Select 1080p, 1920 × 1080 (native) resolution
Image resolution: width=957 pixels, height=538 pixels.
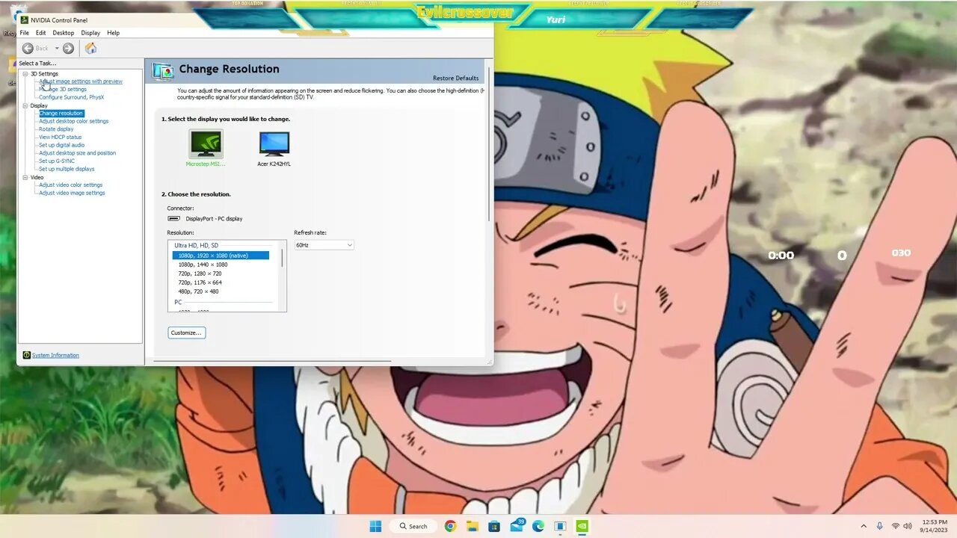221,256
